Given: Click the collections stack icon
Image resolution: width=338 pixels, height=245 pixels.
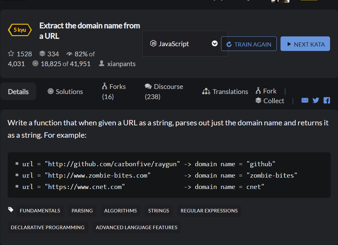Looking at the screenshot, I should pyautogui.click(x=43, y=54).
